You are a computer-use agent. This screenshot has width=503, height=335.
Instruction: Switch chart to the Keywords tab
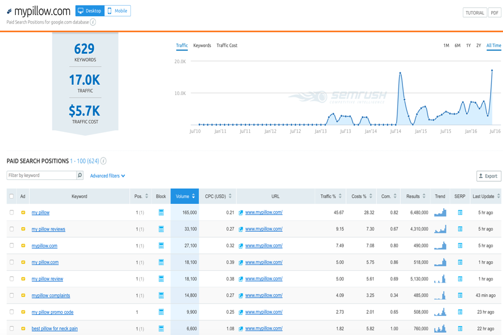(x=202, y=46)
